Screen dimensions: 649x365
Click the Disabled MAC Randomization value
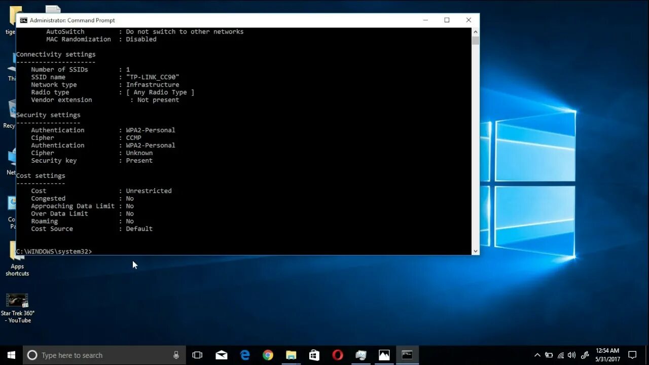tap(141, 39)
